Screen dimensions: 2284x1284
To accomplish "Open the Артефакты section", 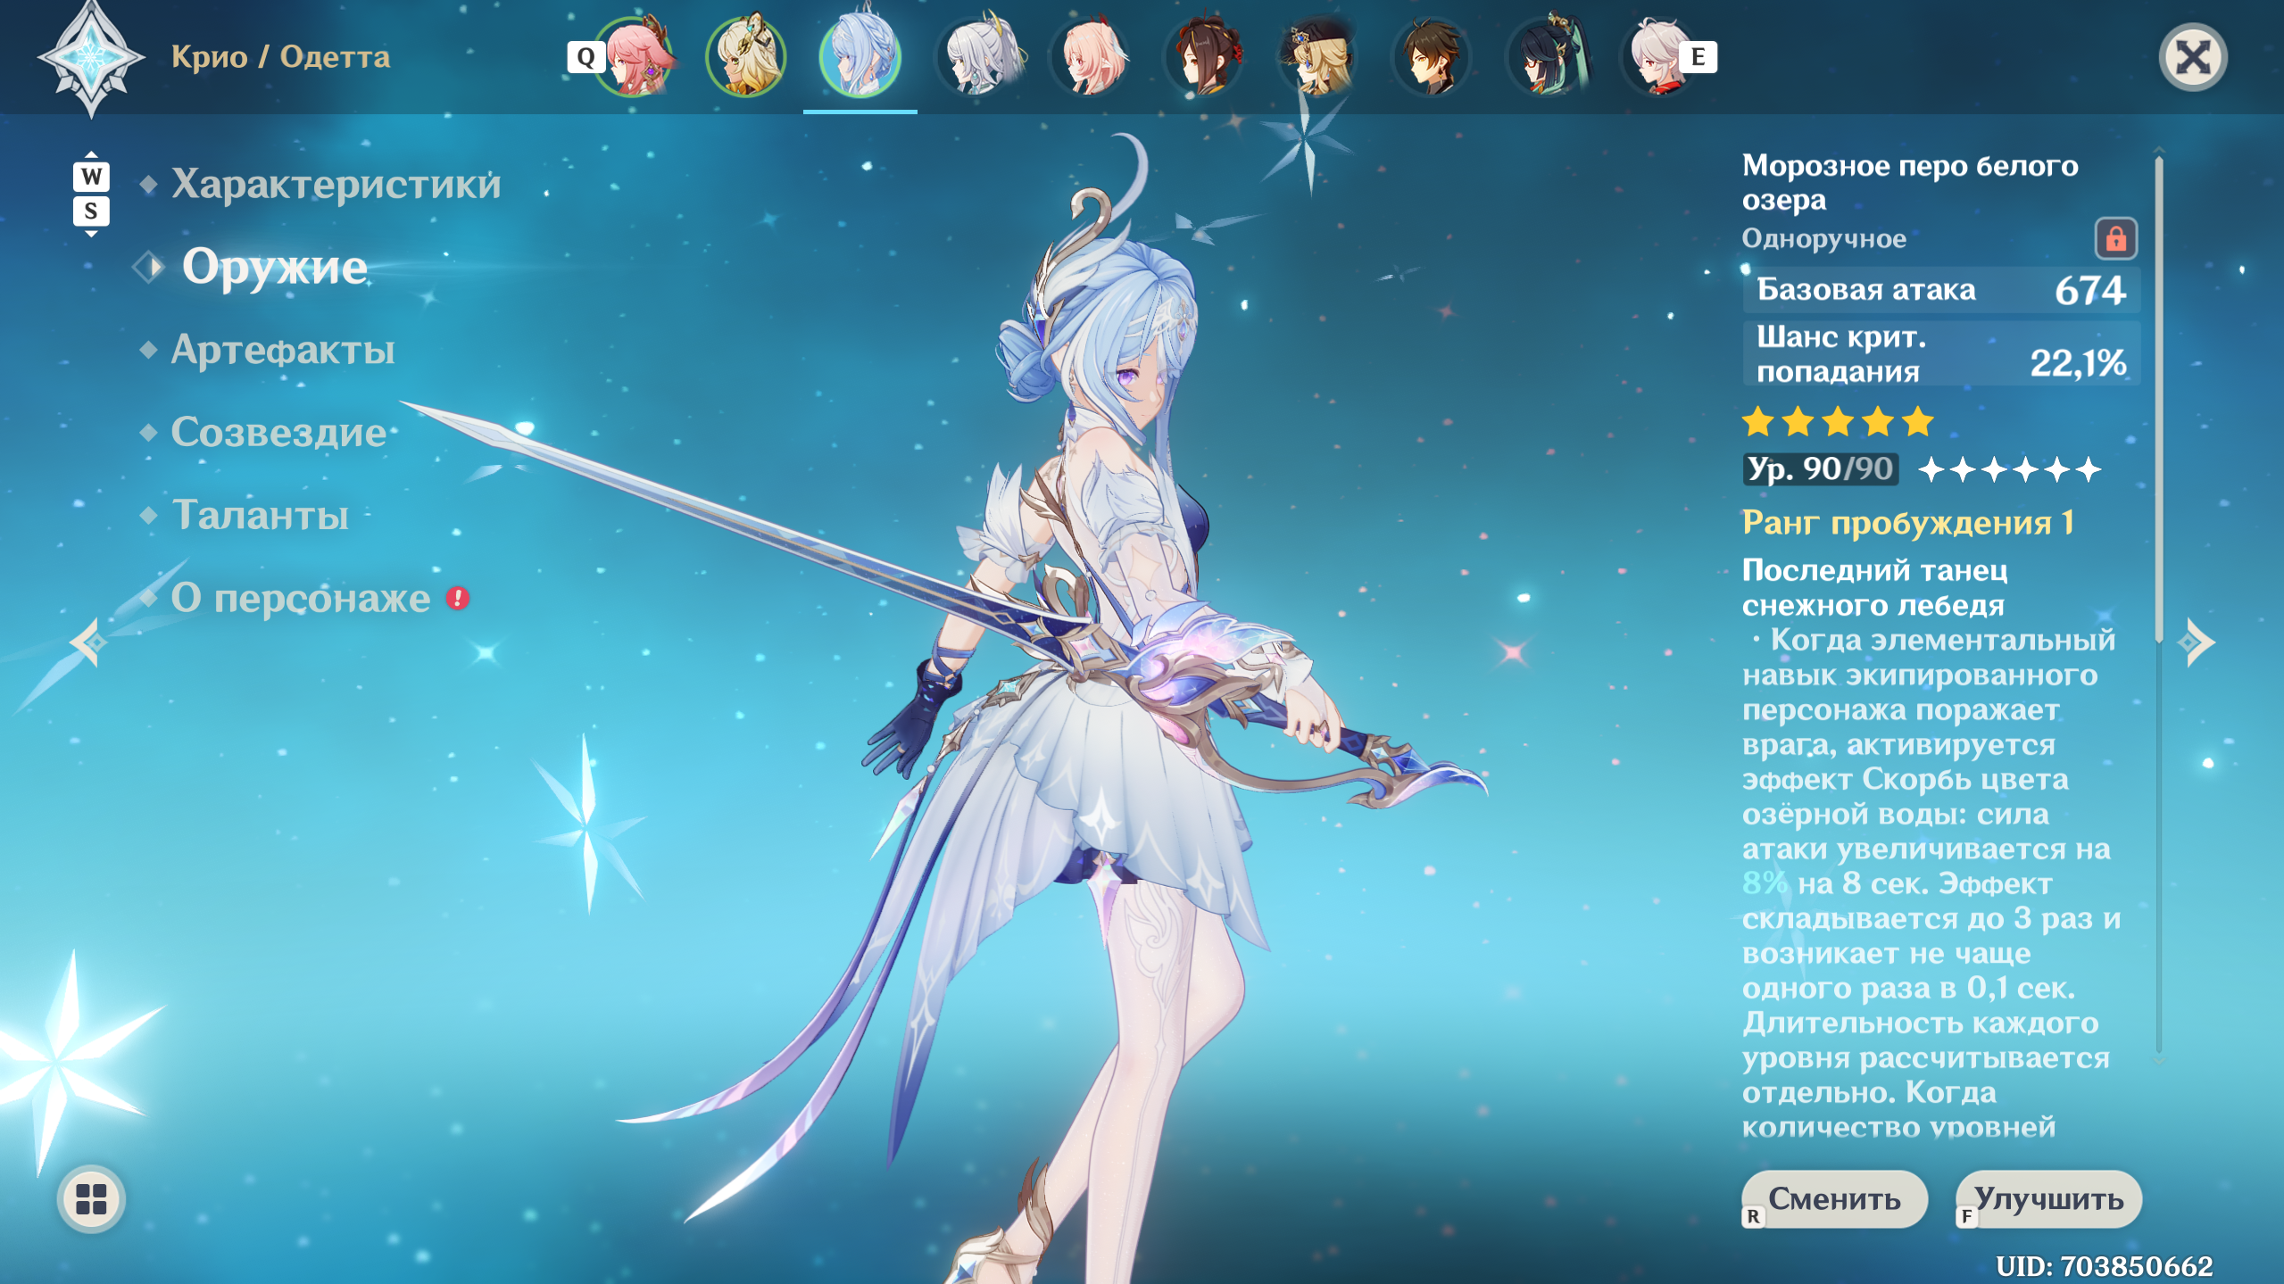I will pos(283,349).
